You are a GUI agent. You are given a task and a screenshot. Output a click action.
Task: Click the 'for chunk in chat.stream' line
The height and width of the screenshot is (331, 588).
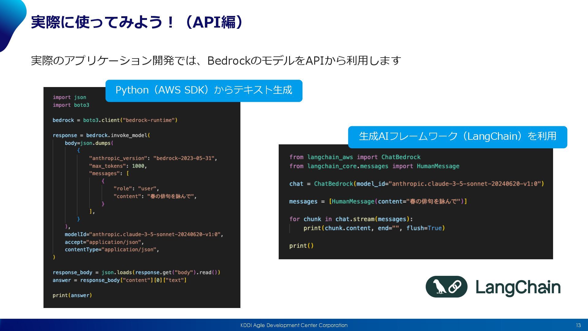(x=351, y=219)
